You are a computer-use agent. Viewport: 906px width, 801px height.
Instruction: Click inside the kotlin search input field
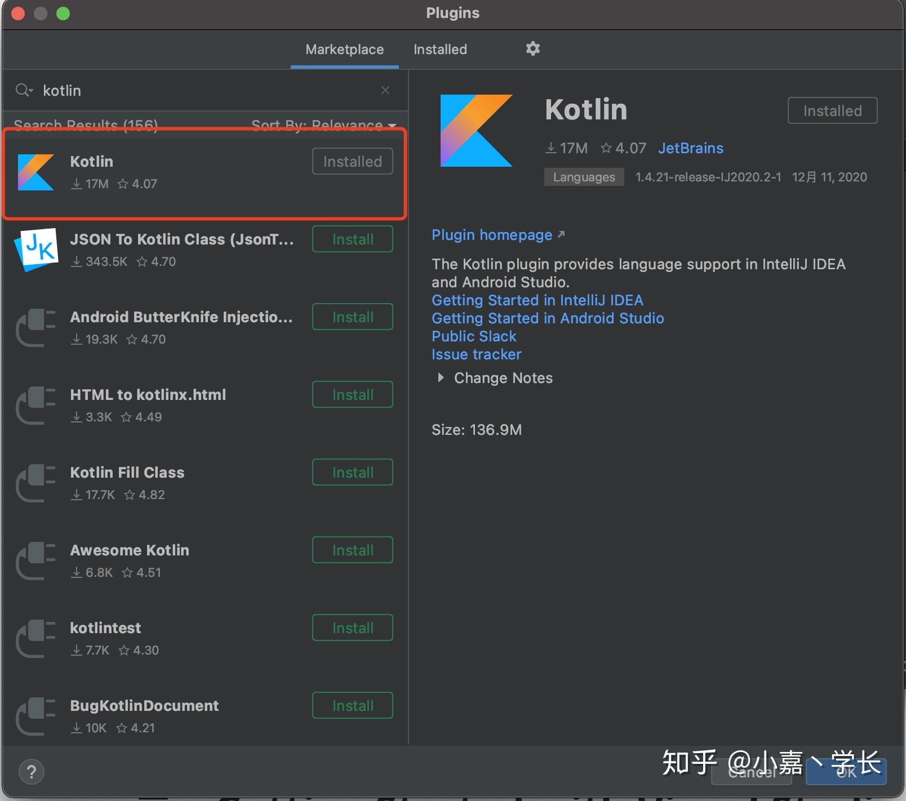[x=169, y=90]
